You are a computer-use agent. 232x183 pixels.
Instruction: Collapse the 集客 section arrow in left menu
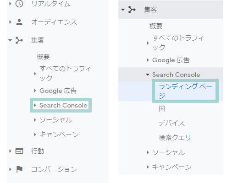[x=10, y=40]
